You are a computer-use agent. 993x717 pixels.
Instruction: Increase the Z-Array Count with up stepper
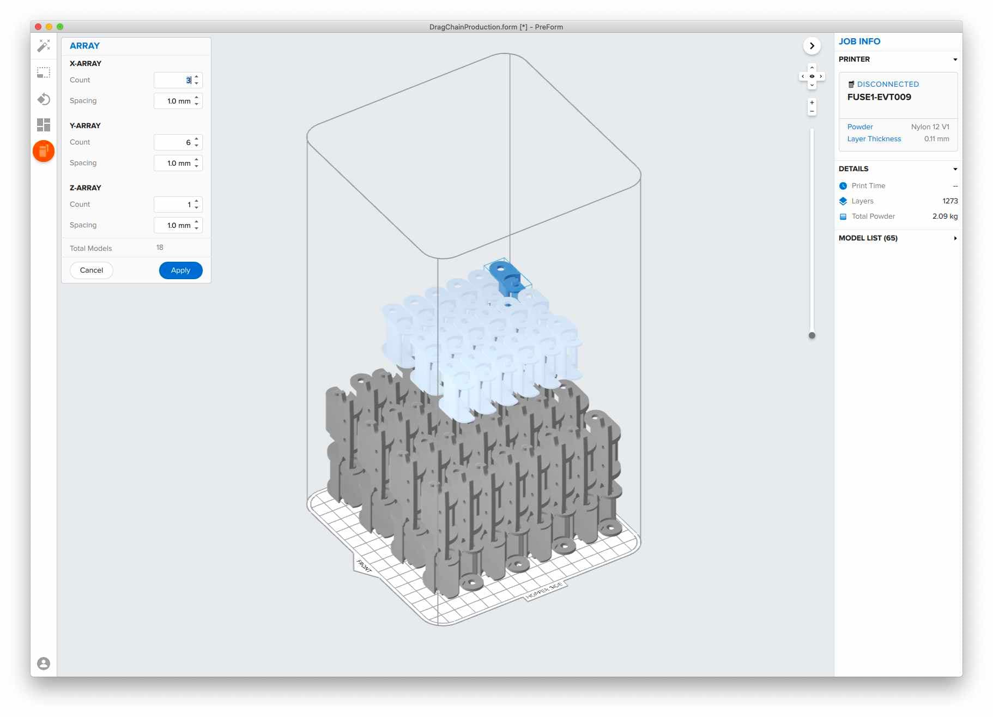(197, 201)
